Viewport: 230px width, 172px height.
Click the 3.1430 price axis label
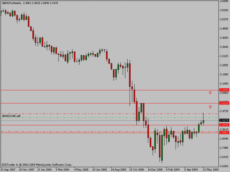224,84
